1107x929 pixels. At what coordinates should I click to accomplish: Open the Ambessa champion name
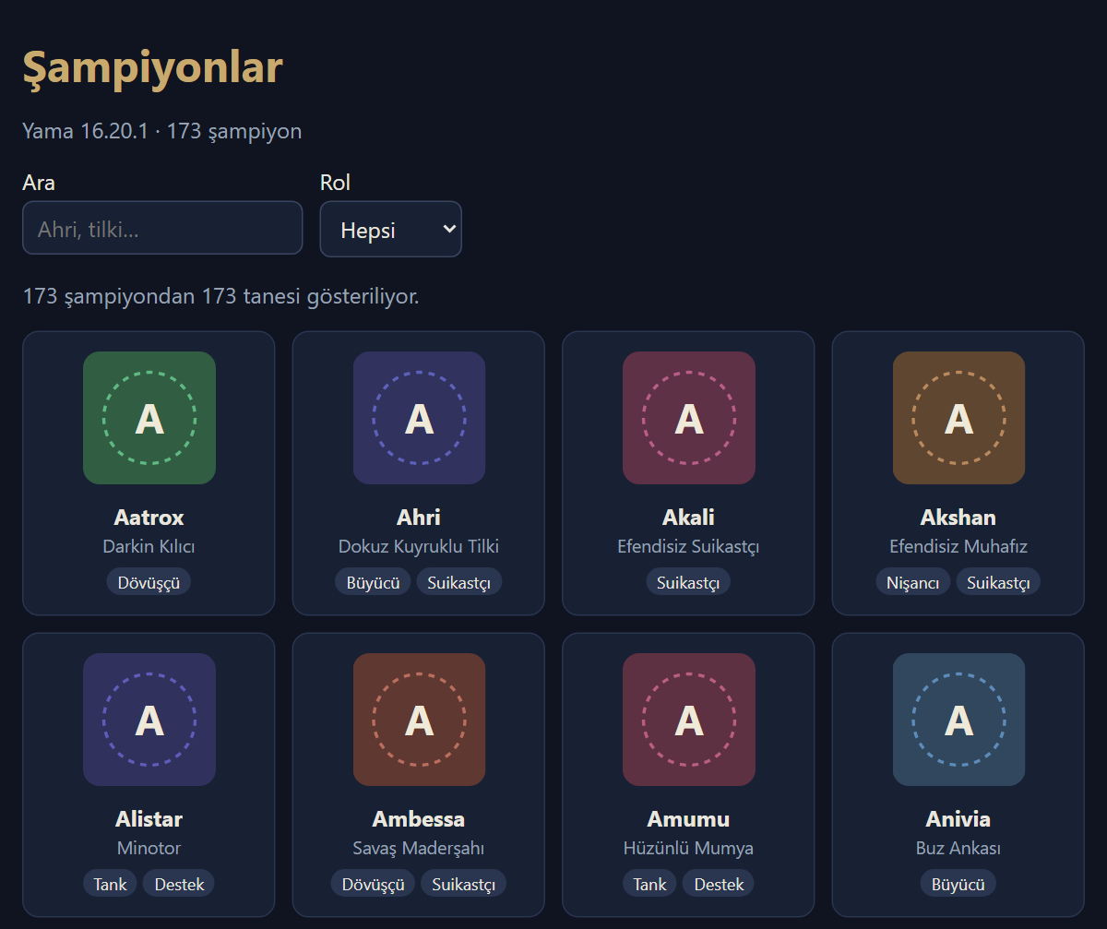pyautogui.click(x=419, y=819)
